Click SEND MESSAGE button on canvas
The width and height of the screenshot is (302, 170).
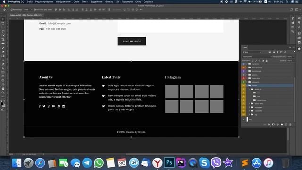pyautogui.click(x=132, y=41)
